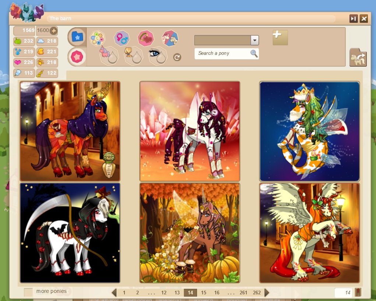Click the plus add-category button
The width and height of the screenshot is (376, 301).
click(280, 38)
